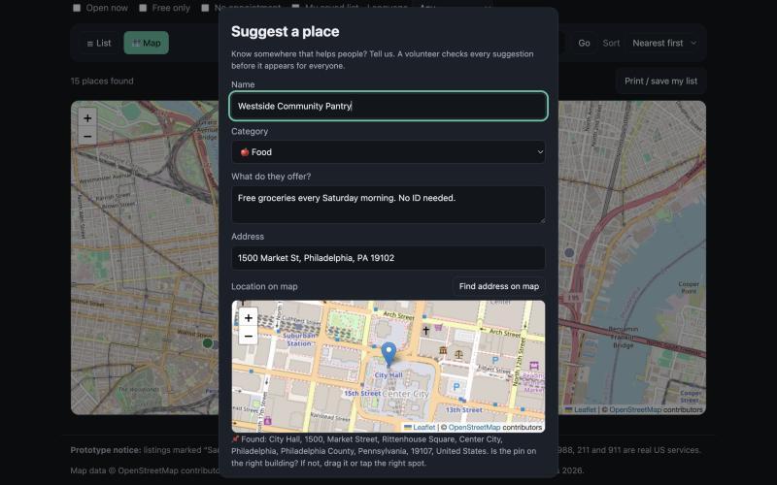The height and width of the screenshot is (485, 777).
Task: Click the courthouse scales icon on mini map
Action: [458, 354]
